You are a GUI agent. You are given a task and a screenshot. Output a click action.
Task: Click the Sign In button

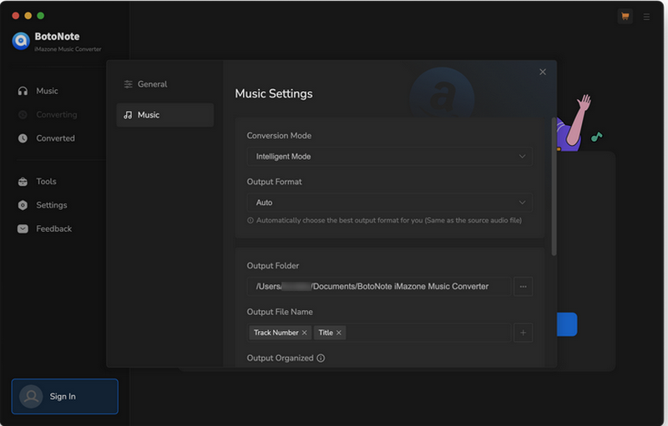[x=65, y=396]
